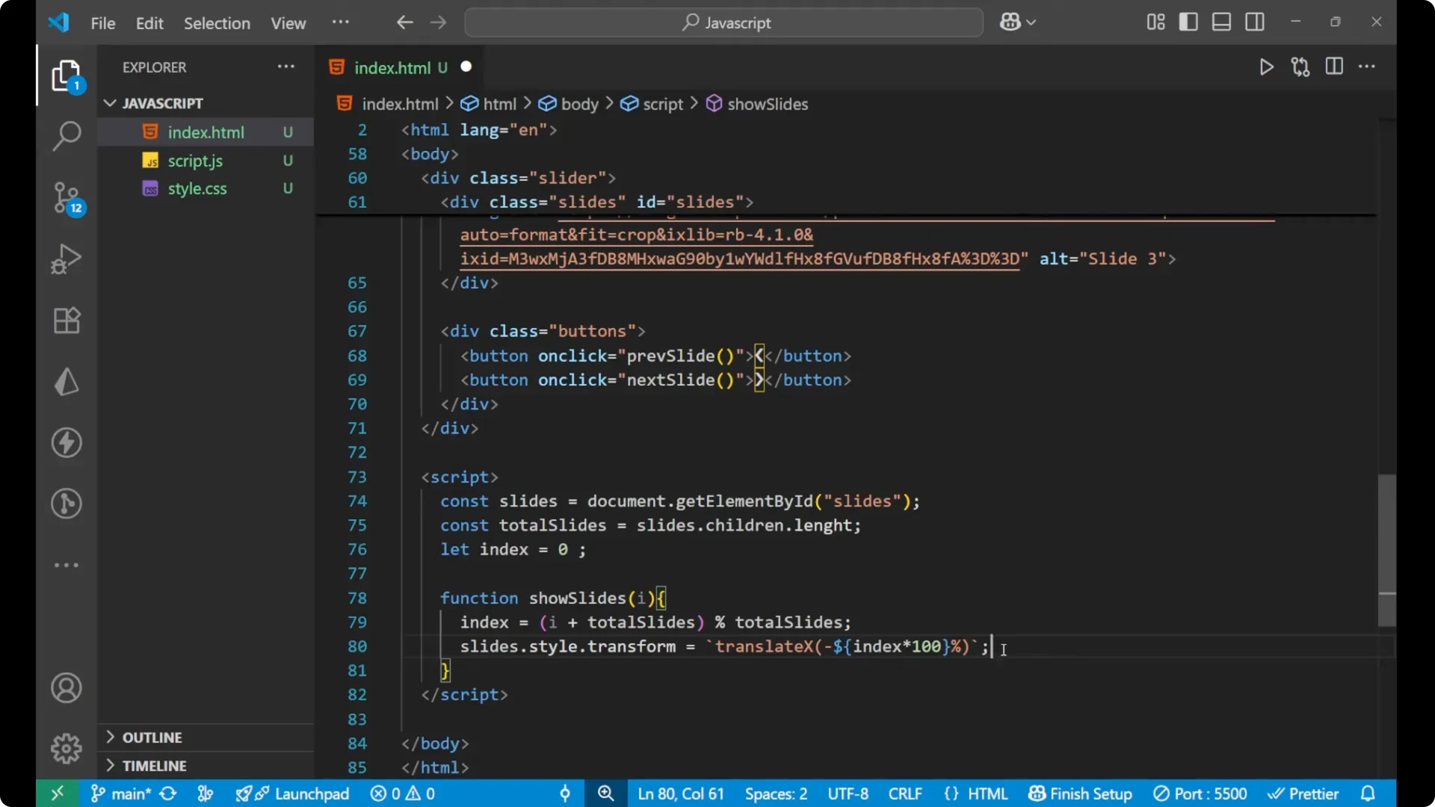This screenshot has height=807, width=1435.
Task: Click the notifications bell in status bar
Action: coord(1368,794)
